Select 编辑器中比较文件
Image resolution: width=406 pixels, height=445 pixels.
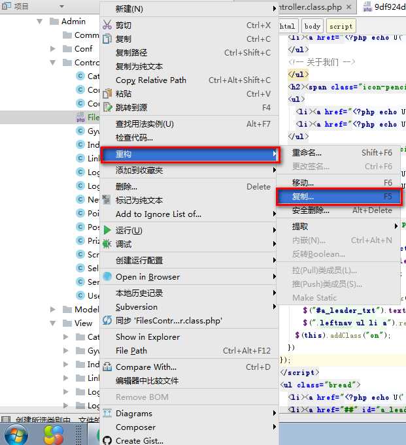point(190,380)
